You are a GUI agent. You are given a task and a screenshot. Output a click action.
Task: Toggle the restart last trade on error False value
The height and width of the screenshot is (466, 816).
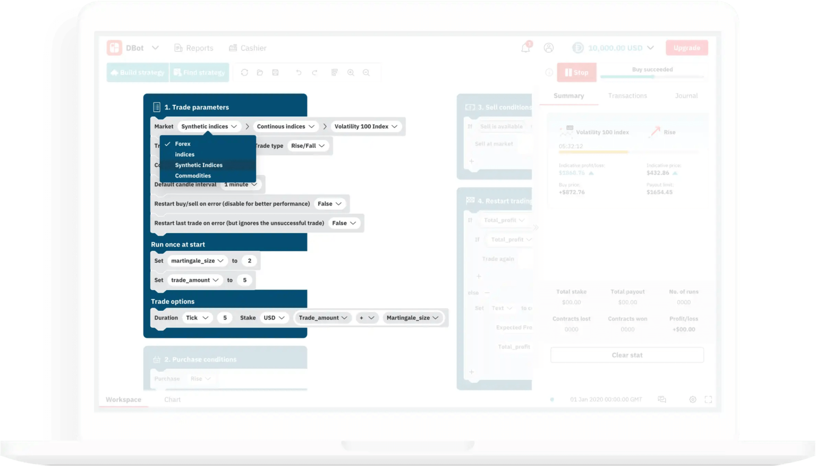pyautogui.click(x=344, y=223)
